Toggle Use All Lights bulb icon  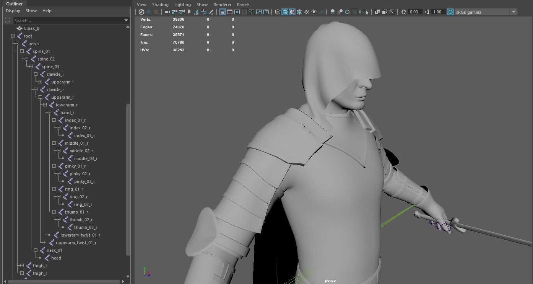[314, 12]
